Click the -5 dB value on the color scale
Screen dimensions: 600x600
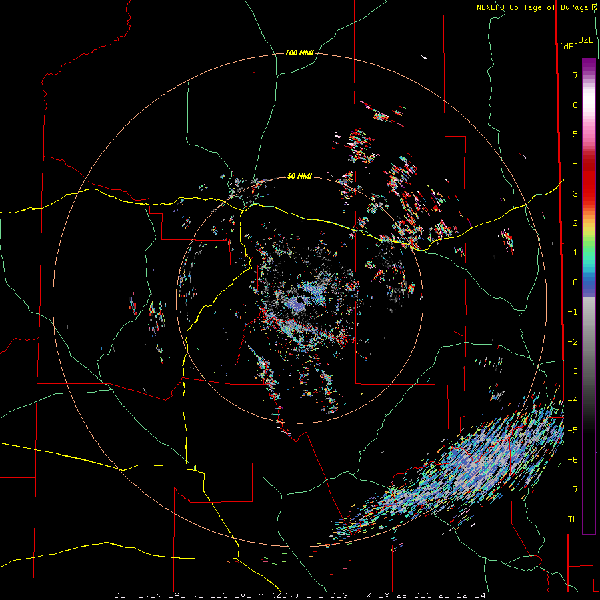coord(573,431)
